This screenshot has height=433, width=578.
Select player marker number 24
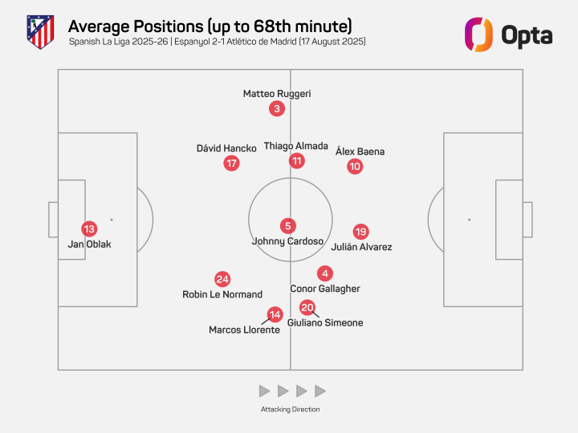tap(222, 279)
